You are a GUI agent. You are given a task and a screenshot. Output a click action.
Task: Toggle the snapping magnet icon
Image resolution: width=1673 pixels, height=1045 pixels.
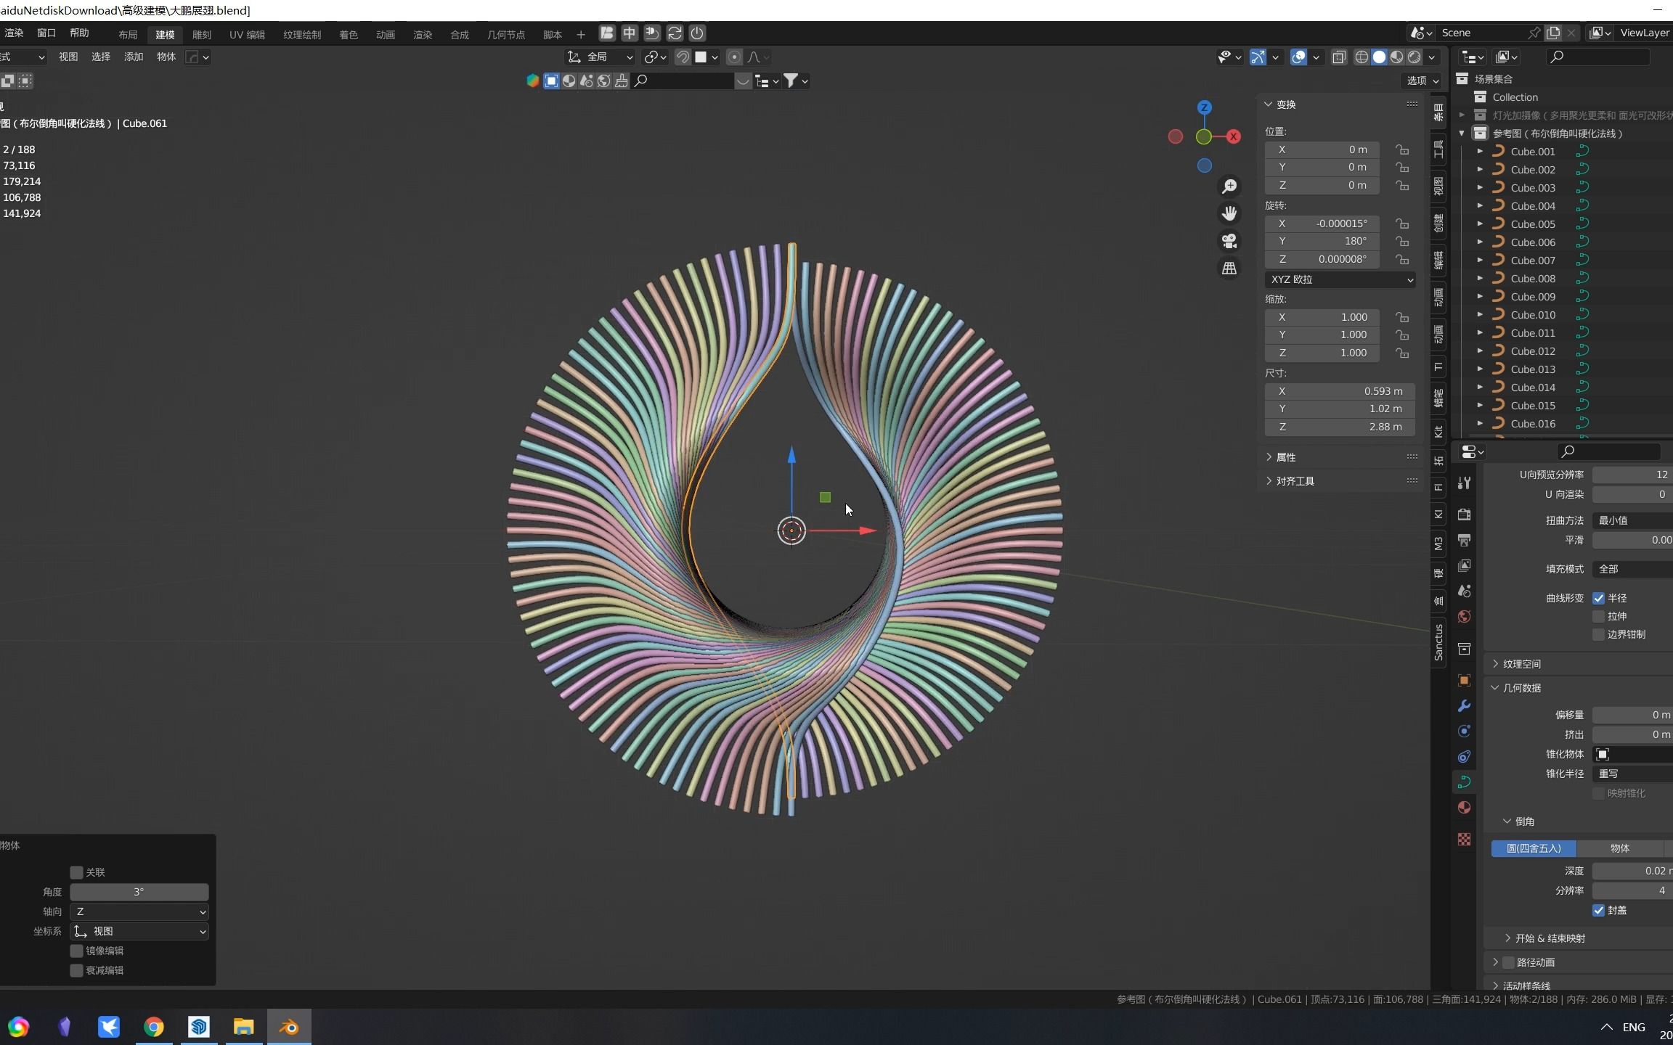tap(683, 57)
